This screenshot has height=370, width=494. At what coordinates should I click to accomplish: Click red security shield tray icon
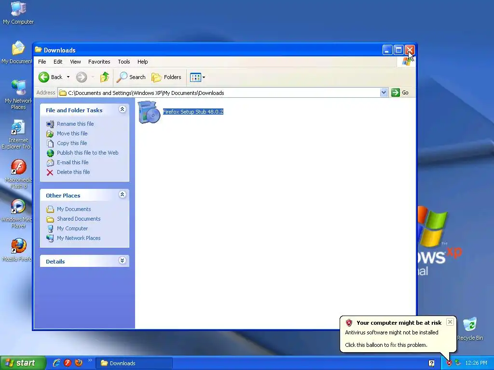(x=449, y=363)
